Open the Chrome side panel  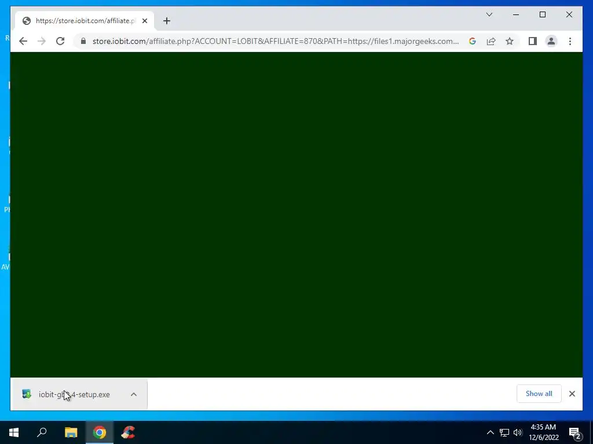pyautogui.click(x=533, y=41)
